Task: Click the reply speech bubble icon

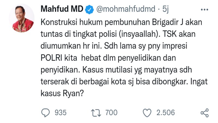Action: pos(46,112)
